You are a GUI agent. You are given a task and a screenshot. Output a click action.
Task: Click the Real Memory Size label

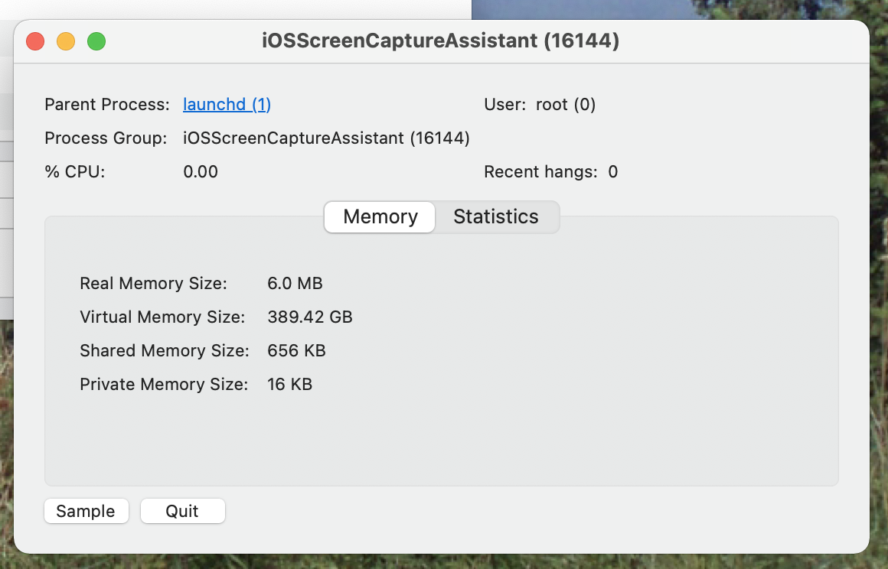pyautogui.click(x=153, y=284)
